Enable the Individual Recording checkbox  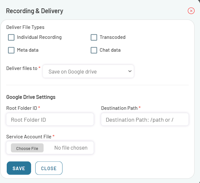click(x=11, y=37)
